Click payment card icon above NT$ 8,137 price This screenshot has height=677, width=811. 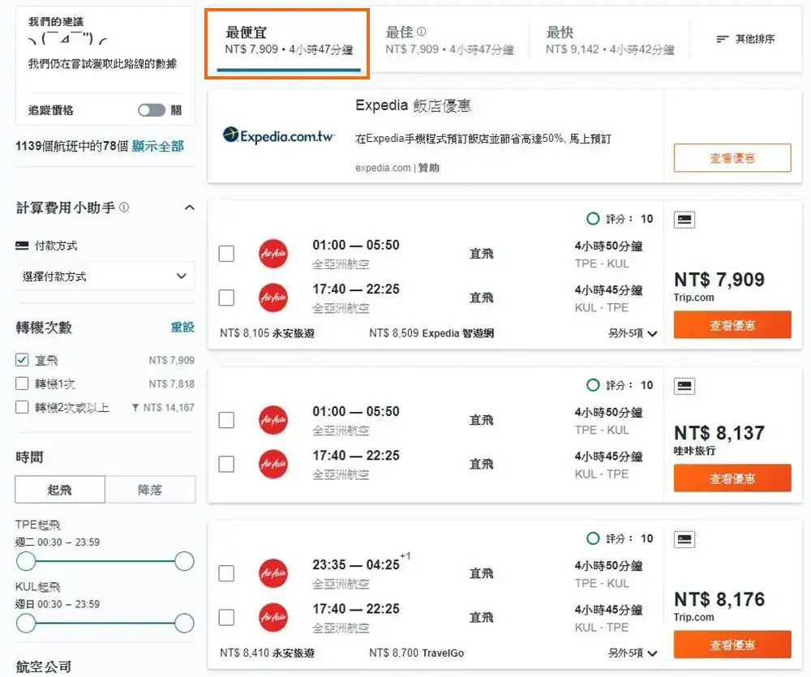point(684,386)
